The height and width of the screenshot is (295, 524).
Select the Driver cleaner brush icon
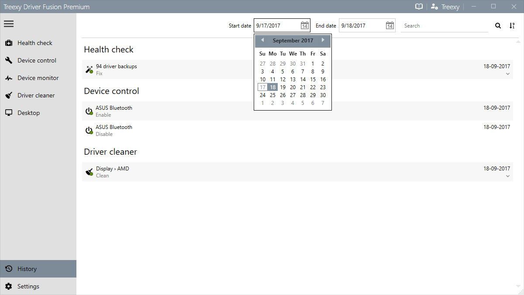point(9,95)
